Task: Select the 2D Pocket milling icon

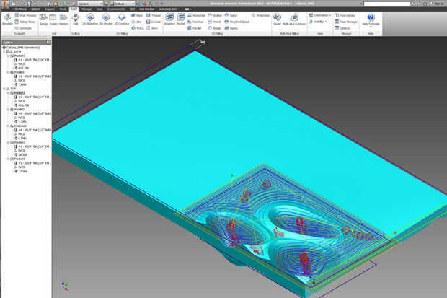Action: tap(106, 18)
